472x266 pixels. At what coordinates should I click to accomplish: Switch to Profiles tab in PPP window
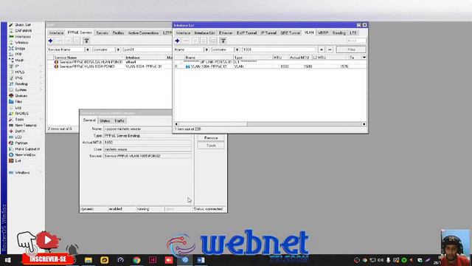(x=118, y=33)
